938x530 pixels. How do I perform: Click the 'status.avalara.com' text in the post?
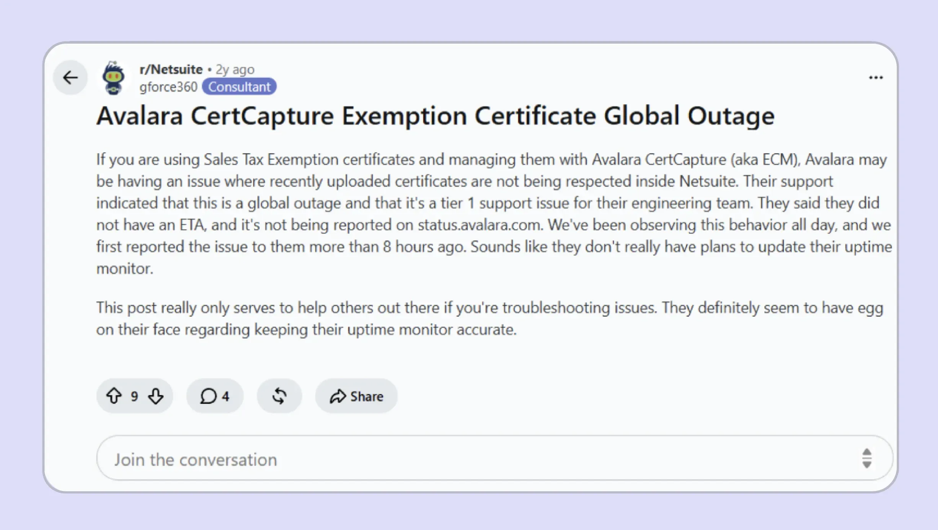(x=480, y=225)
